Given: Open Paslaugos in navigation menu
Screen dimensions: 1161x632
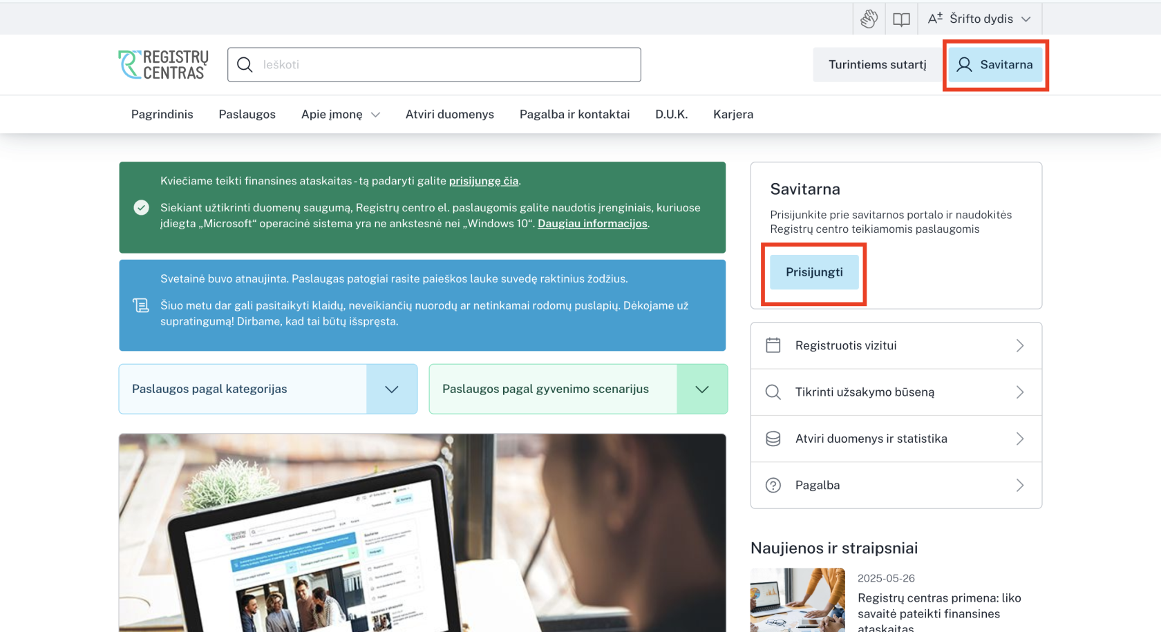Looking at the screenshot, I should click(247, 115).
